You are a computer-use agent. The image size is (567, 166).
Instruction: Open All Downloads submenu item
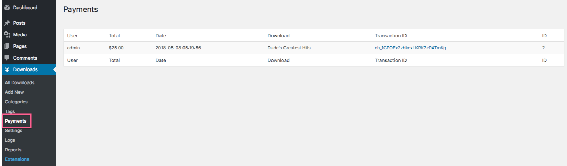click(20, 82)
